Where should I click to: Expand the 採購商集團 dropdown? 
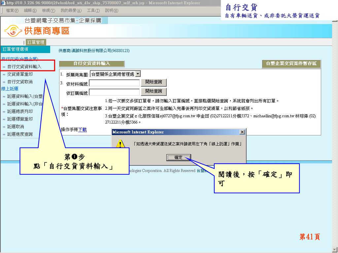(x=138, y=74)
